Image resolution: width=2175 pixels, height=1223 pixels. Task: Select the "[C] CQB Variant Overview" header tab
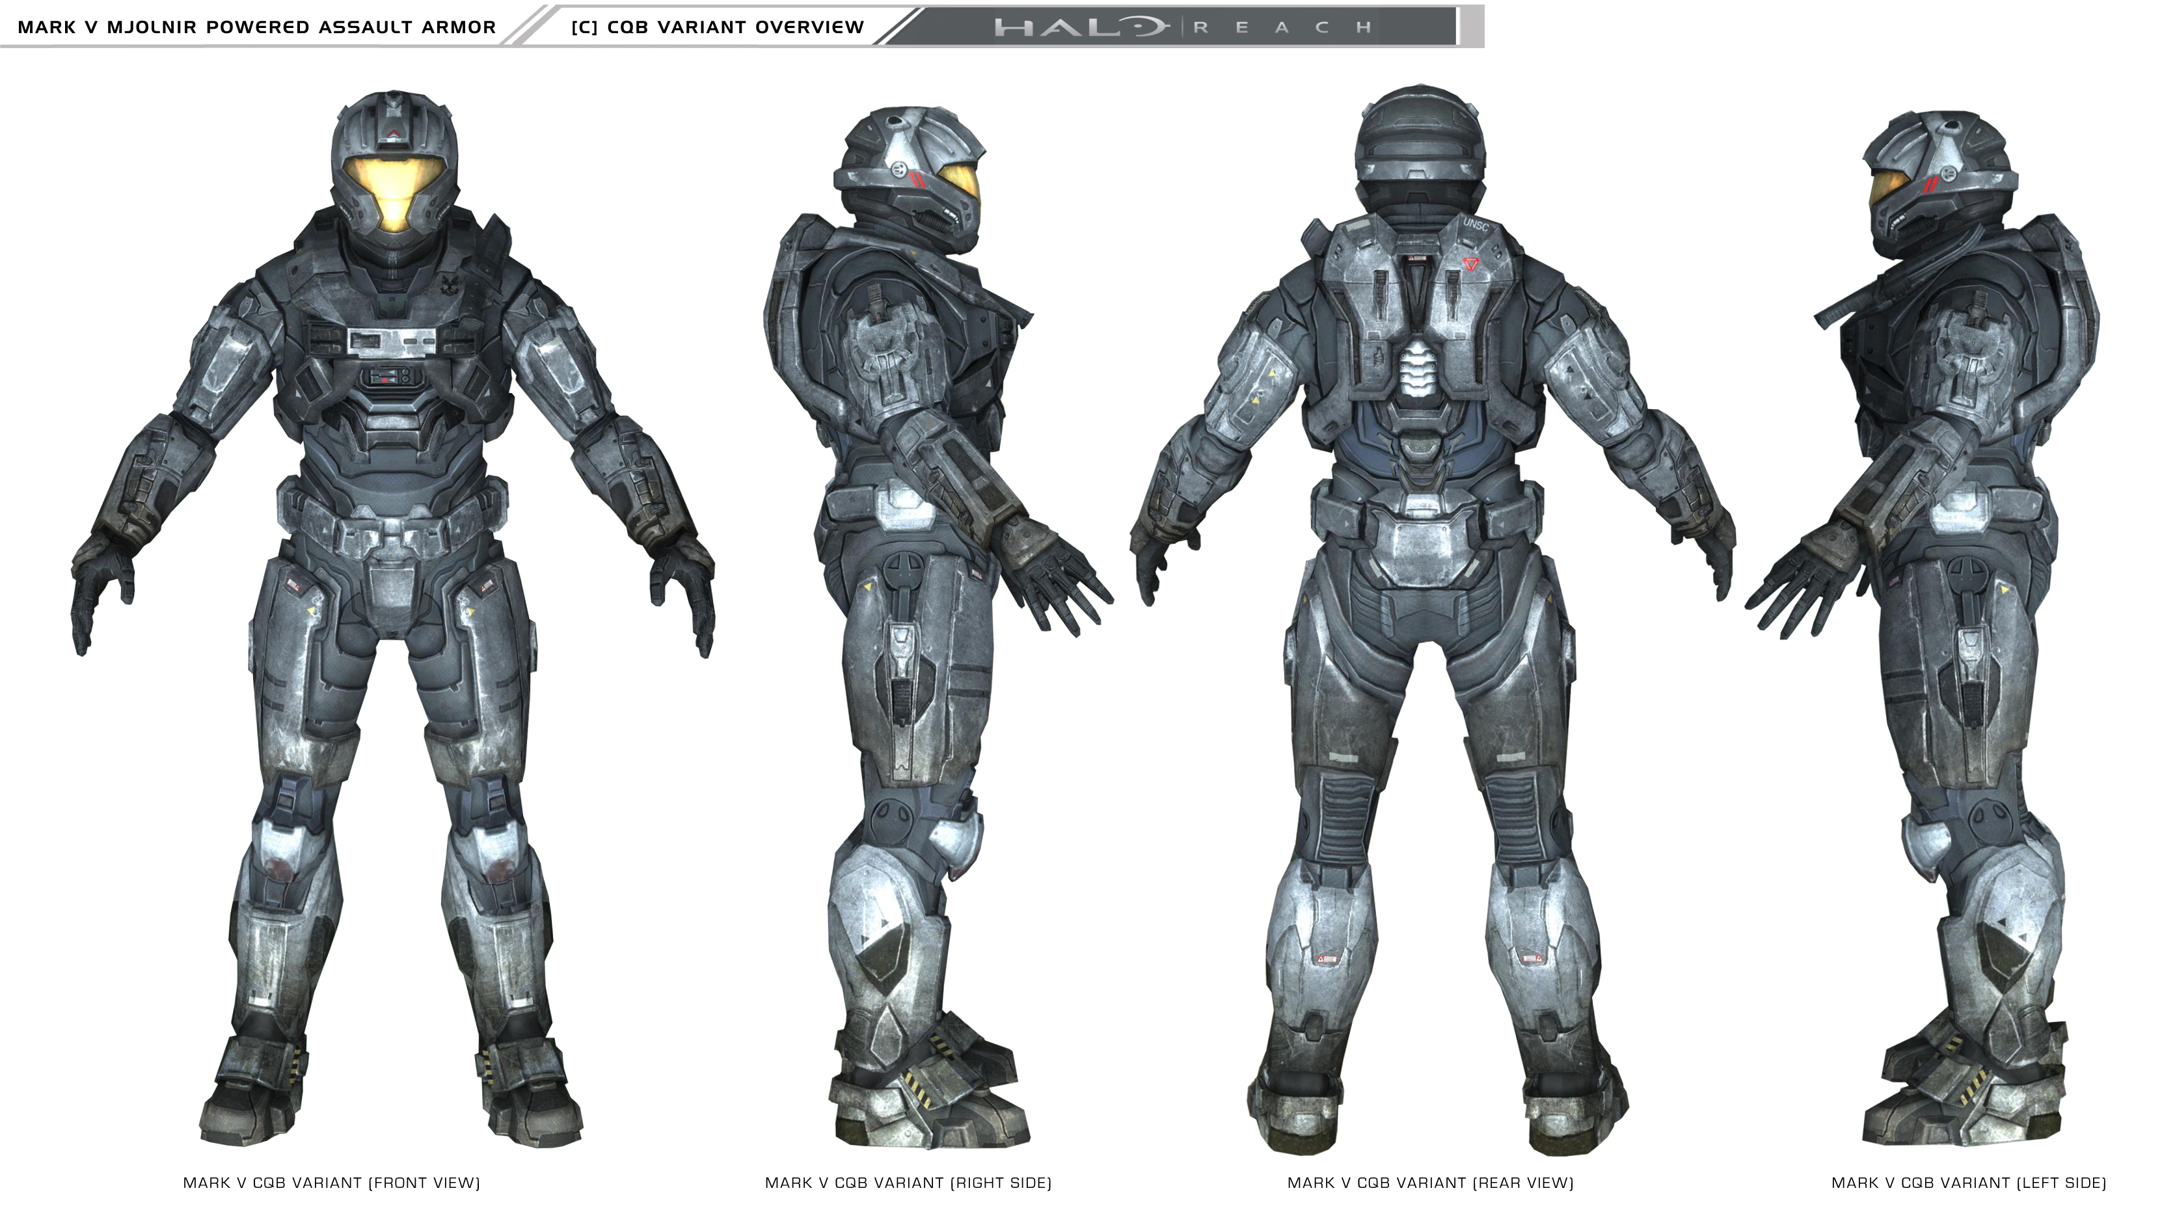(x=718, y=27)
